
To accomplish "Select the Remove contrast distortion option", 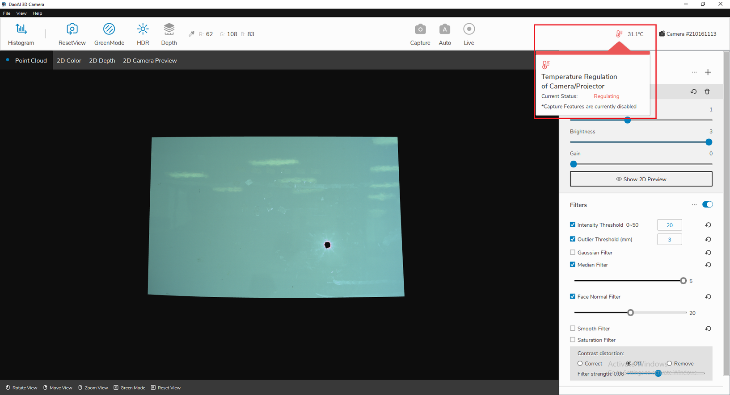I will [670, 363].
